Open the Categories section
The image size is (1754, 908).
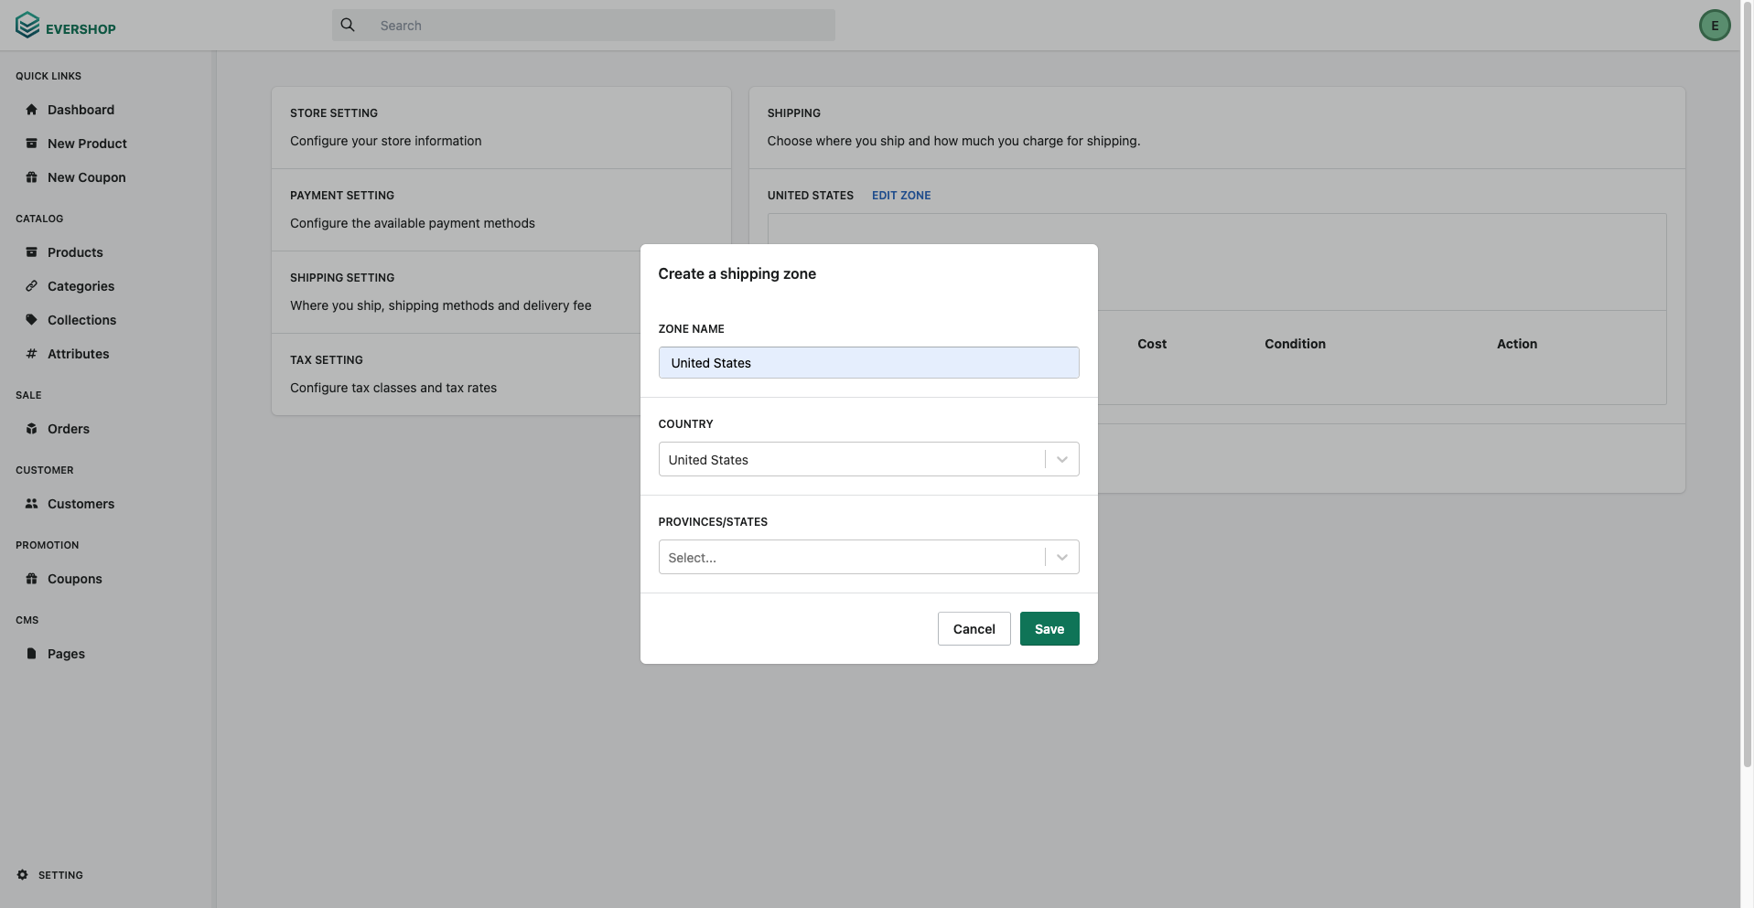click(81, 286)
